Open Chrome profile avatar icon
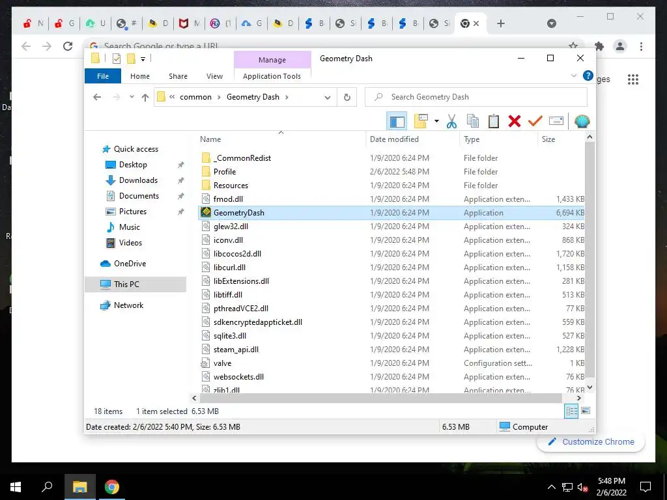The width and height of the screenshot is (667, 500). [620, 46]
